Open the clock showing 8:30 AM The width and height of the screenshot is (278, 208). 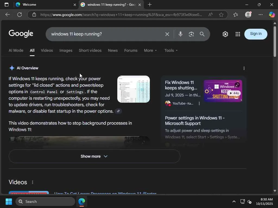[264, 201]
